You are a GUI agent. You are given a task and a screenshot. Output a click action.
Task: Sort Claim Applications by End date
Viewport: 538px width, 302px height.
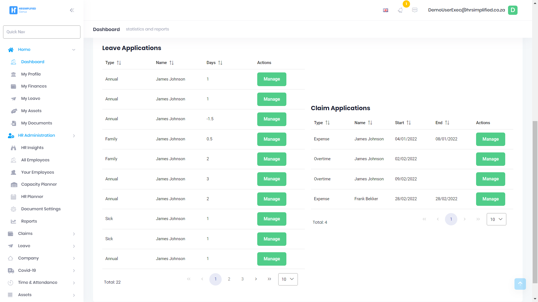[447, 123]
